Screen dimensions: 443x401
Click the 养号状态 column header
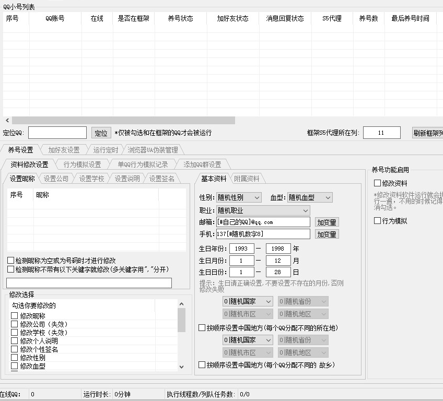pyautogui.click(x=181, y=19)
